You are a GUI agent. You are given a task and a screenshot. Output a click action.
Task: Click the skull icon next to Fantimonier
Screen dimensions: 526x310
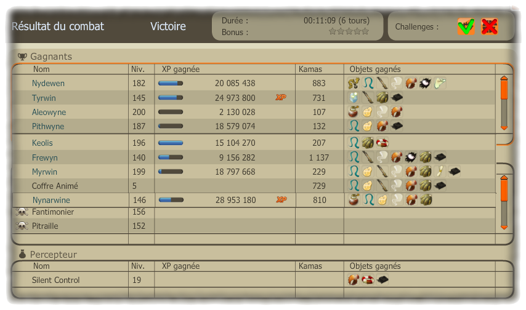point(22,212)
